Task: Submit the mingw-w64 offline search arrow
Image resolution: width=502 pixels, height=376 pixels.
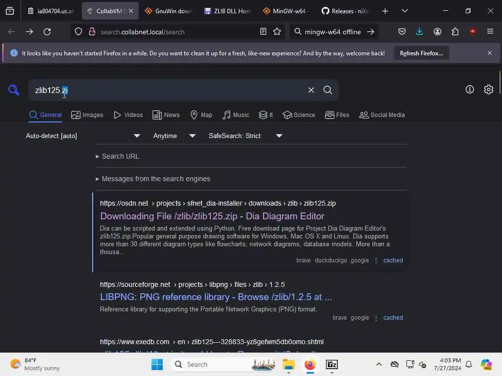Action: (x=371, y=32)
